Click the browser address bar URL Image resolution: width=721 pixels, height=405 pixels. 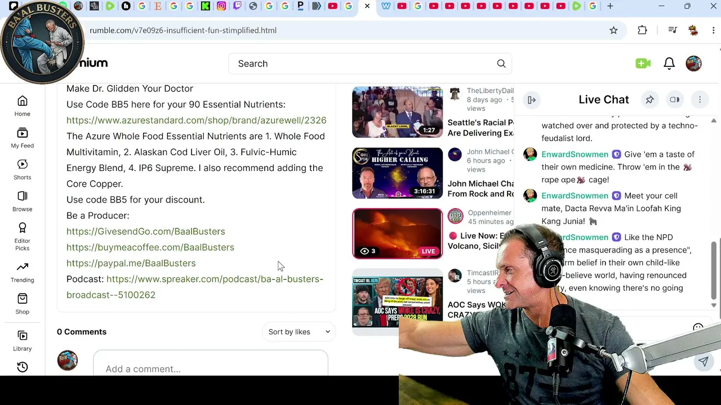click(x=183, y=30)
